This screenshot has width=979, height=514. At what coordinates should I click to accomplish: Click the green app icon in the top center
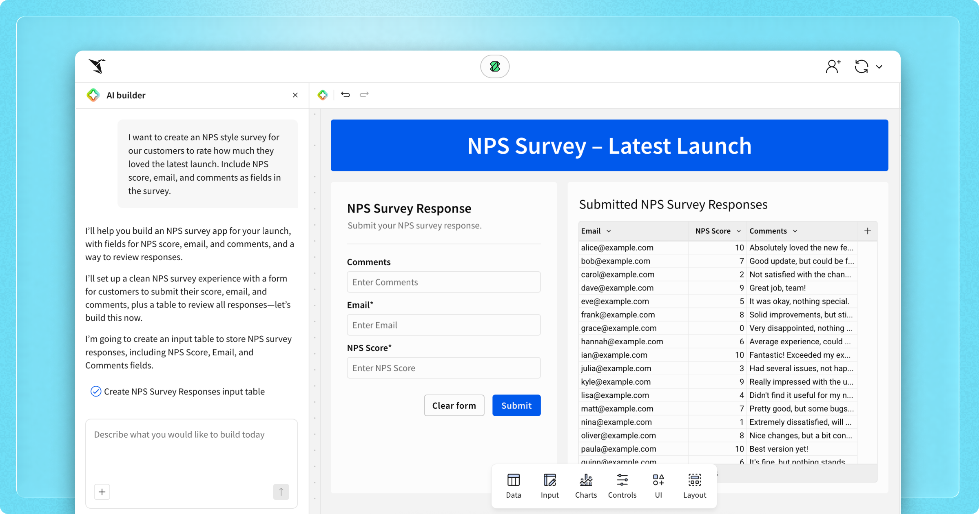pos(495,66)
